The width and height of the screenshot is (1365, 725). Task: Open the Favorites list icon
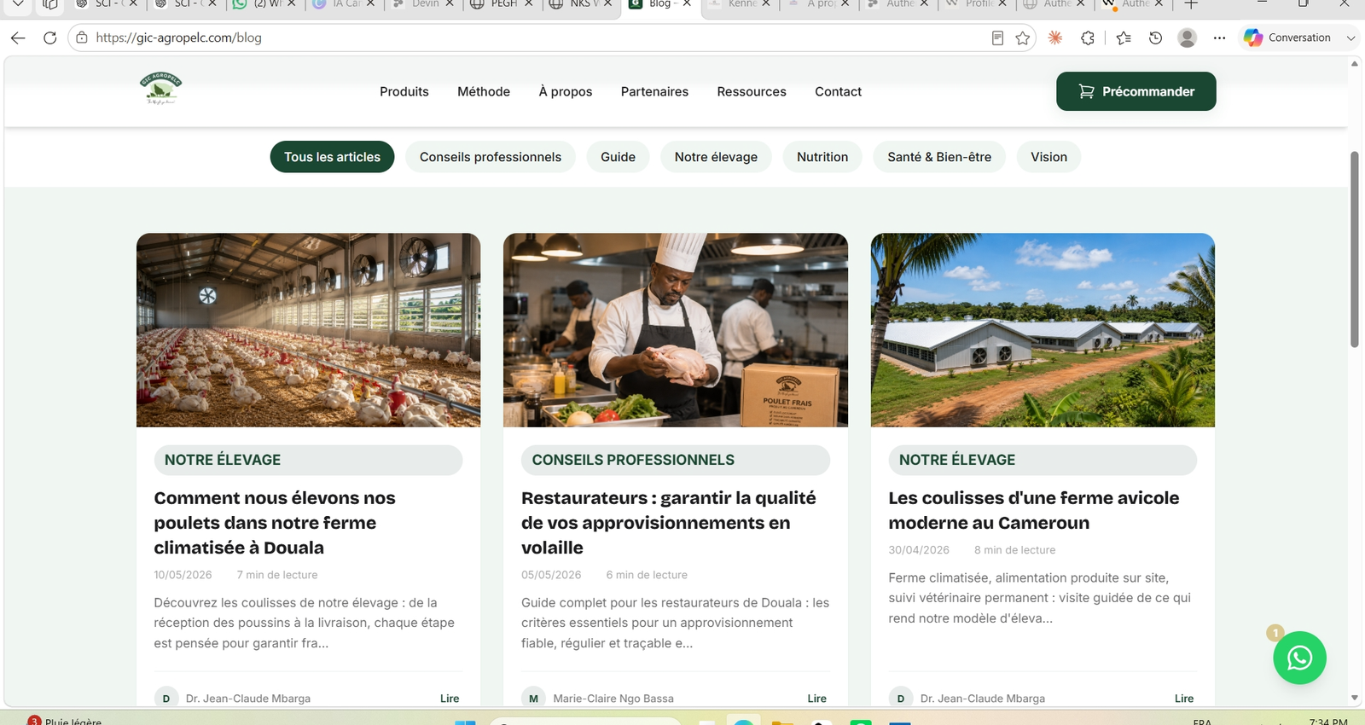pos(1124,38)
